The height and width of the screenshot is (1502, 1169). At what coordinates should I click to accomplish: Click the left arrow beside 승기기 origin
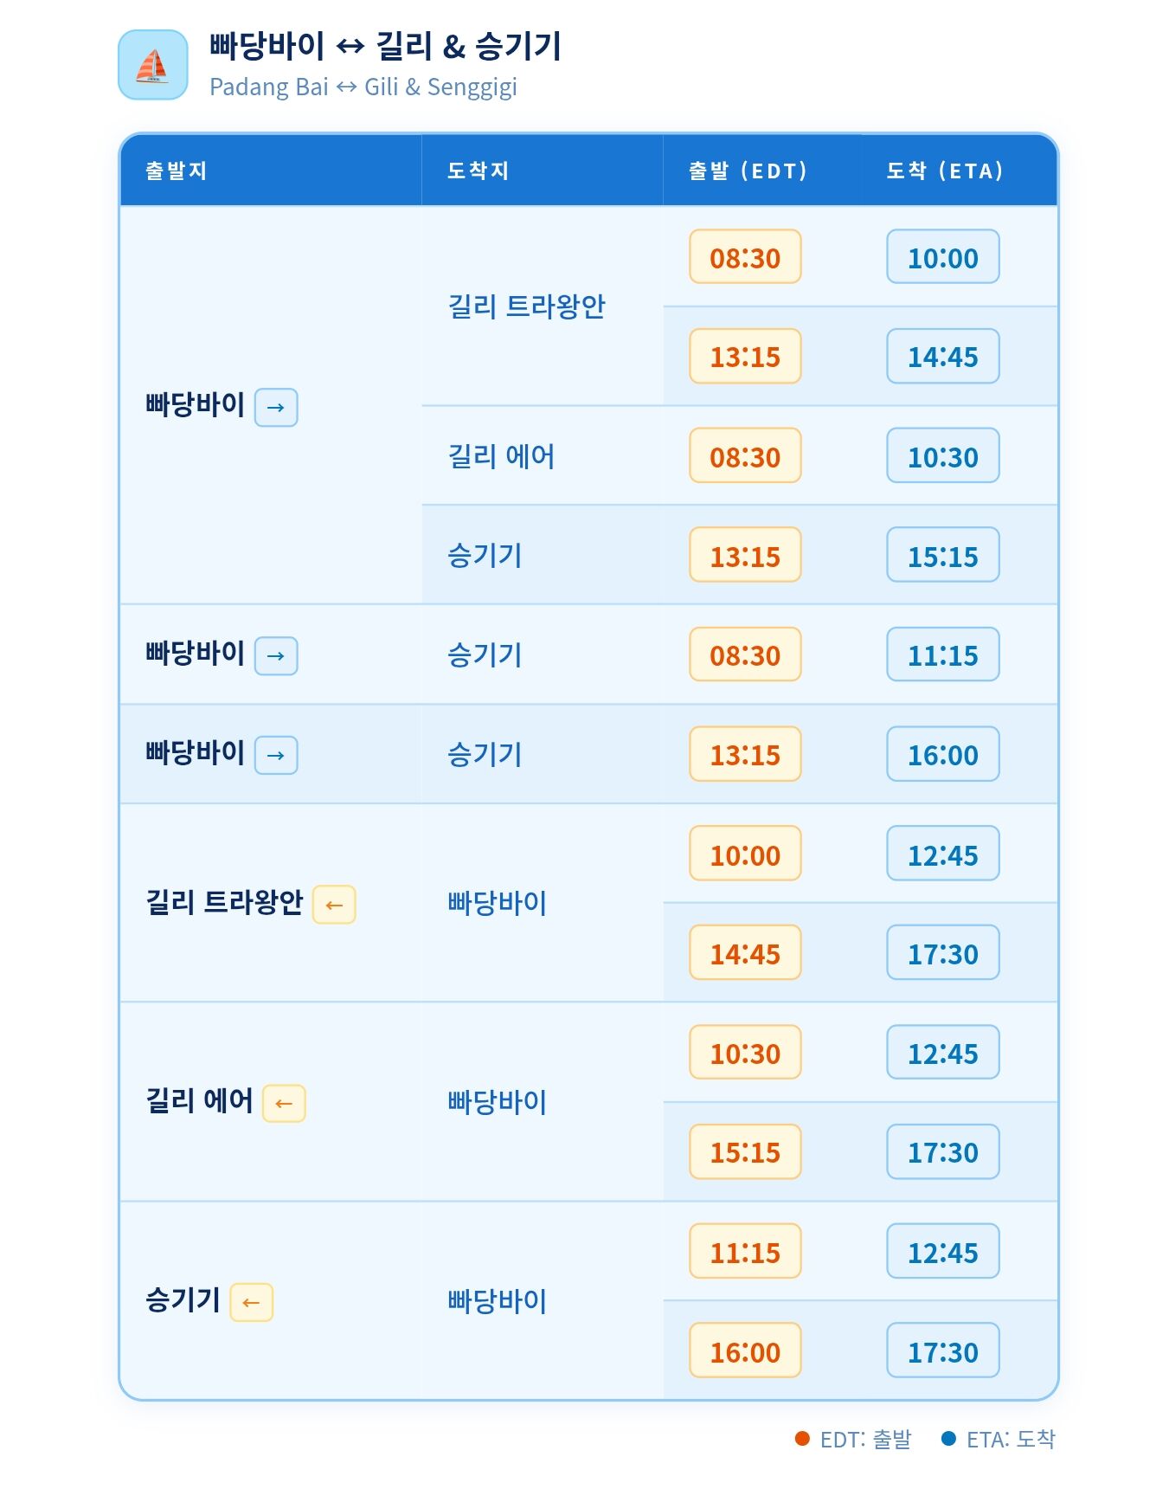(x=251, y=1302)
